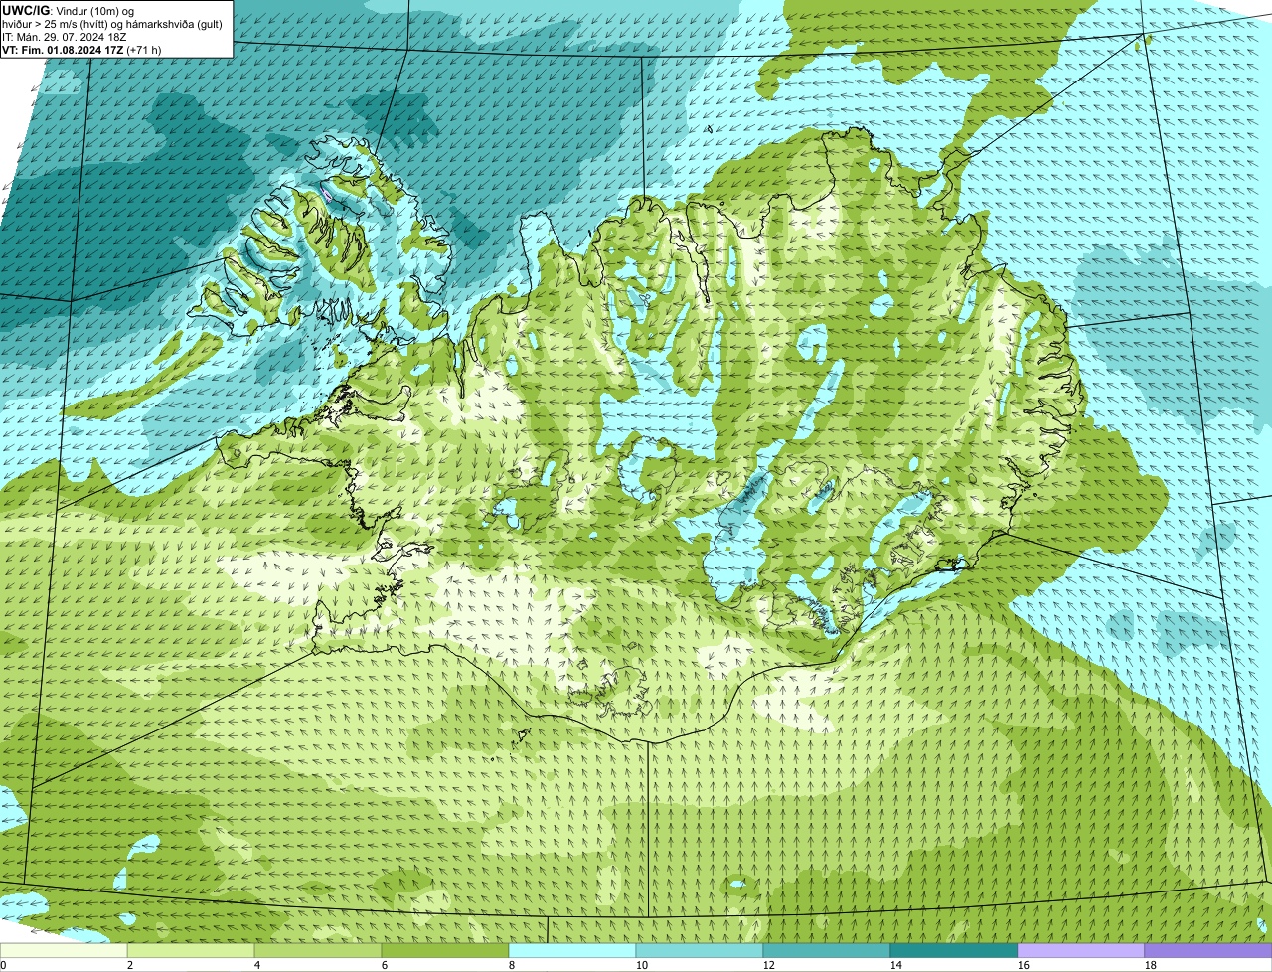
Task: Click the legend swatch between 4 and 6
Action: [x=318, y=951]
